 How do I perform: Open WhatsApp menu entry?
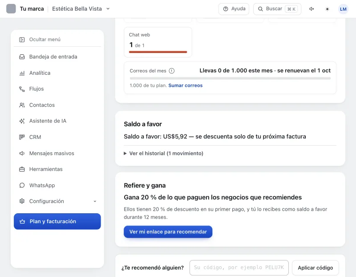57,185
